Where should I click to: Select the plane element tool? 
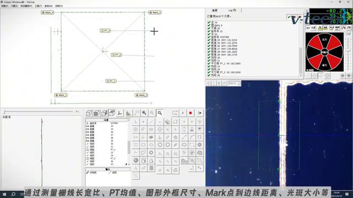point(151,137)
